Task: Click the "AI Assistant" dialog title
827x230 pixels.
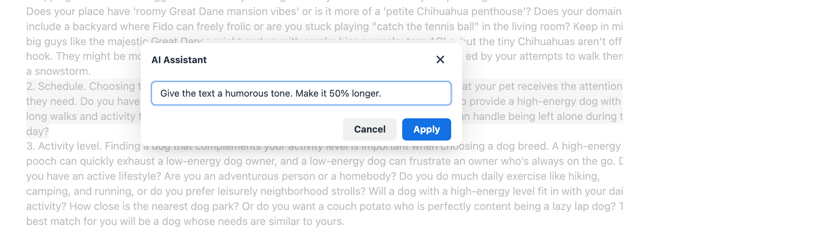Action: 179,60
